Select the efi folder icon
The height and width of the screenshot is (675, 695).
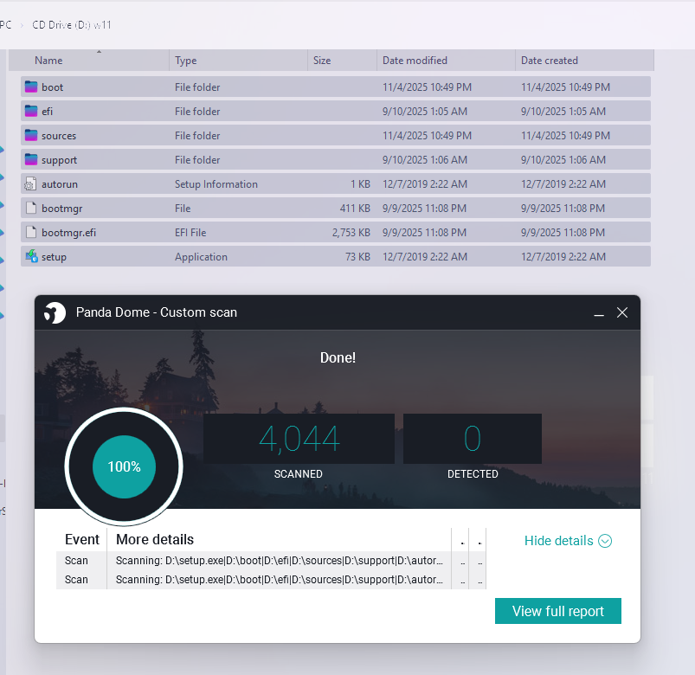tap(31, 112)
